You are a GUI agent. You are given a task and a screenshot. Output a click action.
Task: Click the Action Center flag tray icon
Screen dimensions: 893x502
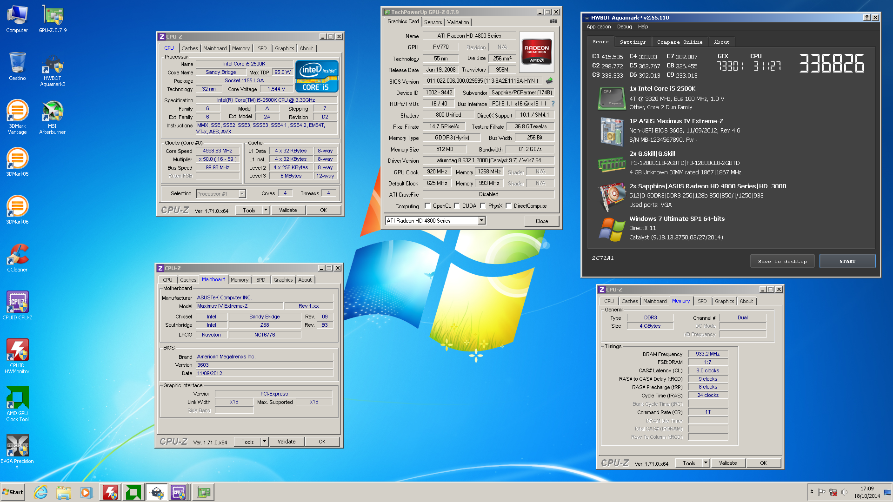coord(822,492)
